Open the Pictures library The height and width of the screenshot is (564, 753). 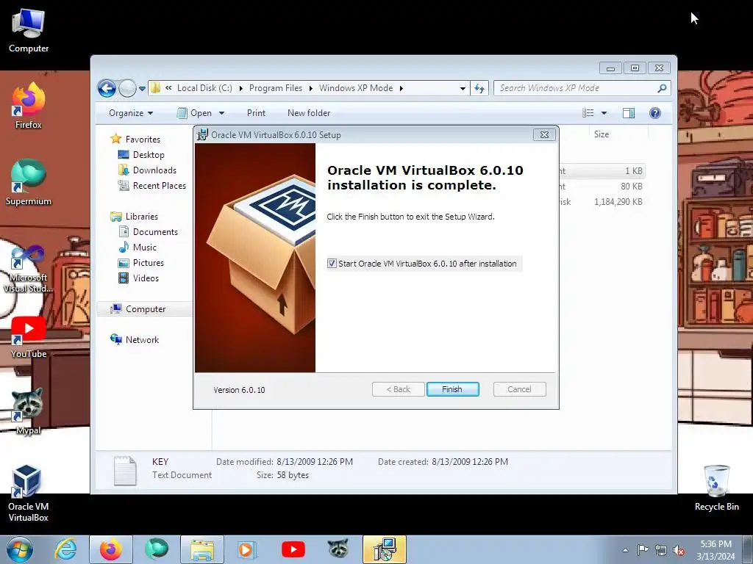pyautogui.click(x=149, y=262)
